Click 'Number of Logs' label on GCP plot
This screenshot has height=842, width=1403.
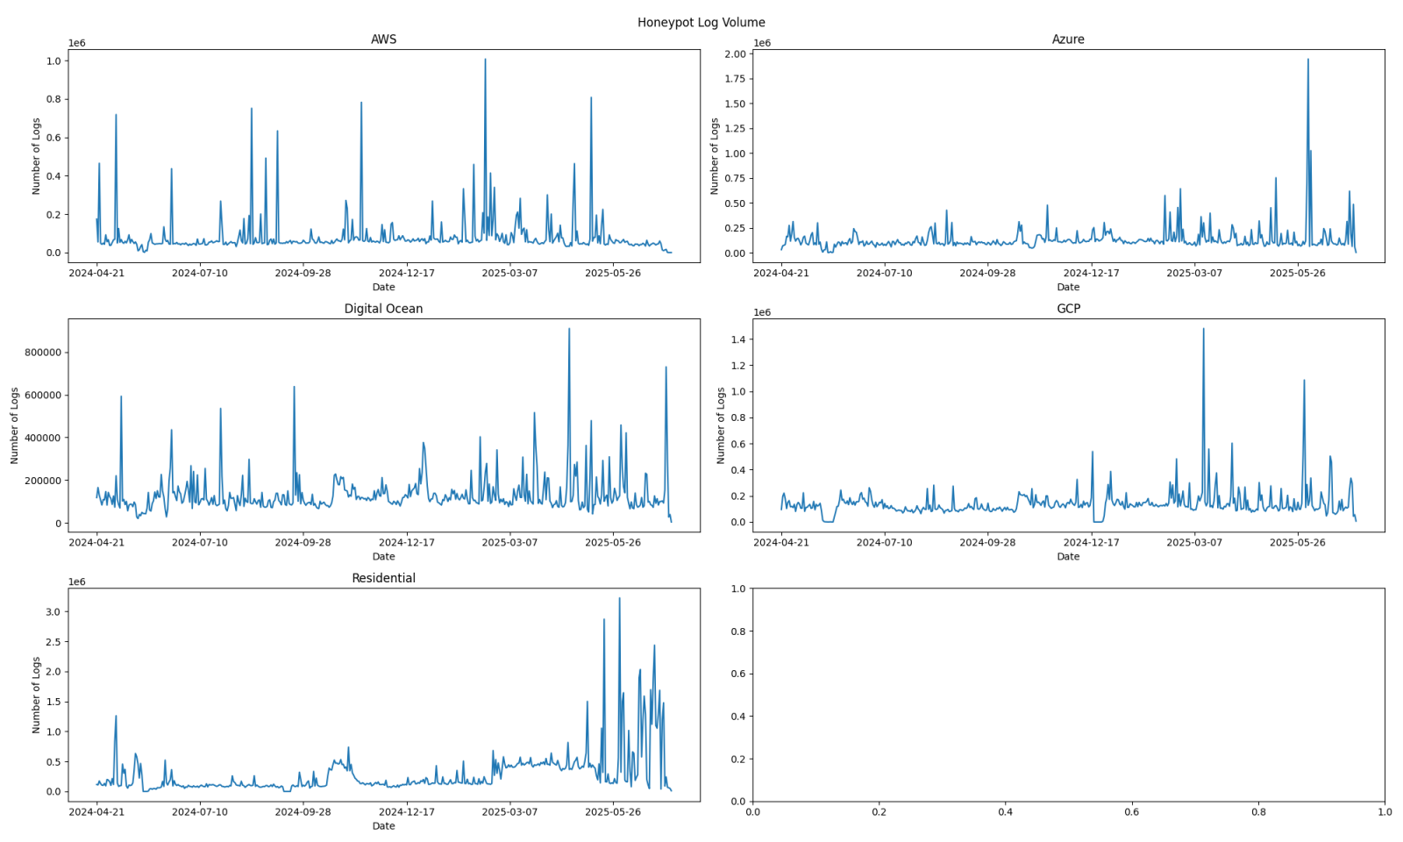722,425
